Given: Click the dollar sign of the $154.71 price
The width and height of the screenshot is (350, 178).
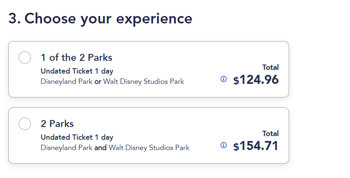Looking at the screenshot, I should [236, 147].
